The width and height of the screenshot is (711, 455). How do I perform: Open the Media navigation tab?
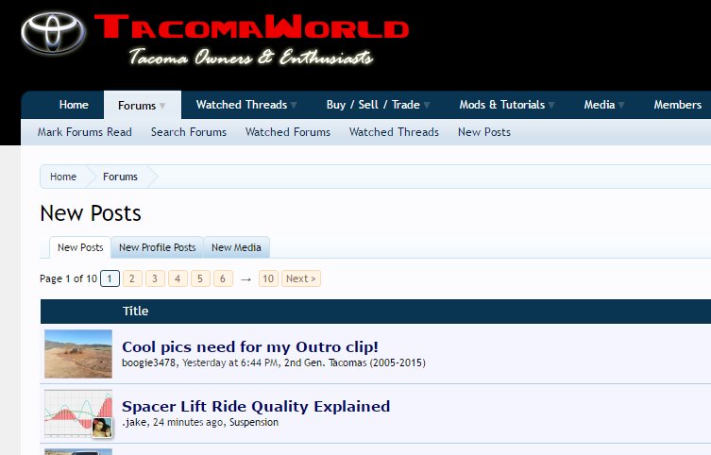(x=599, y=105)
